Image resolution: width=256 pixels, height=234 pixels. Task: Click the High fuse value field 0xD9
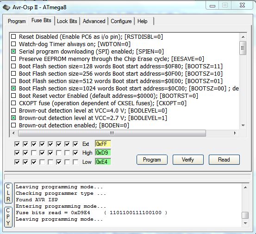[103, 153]
